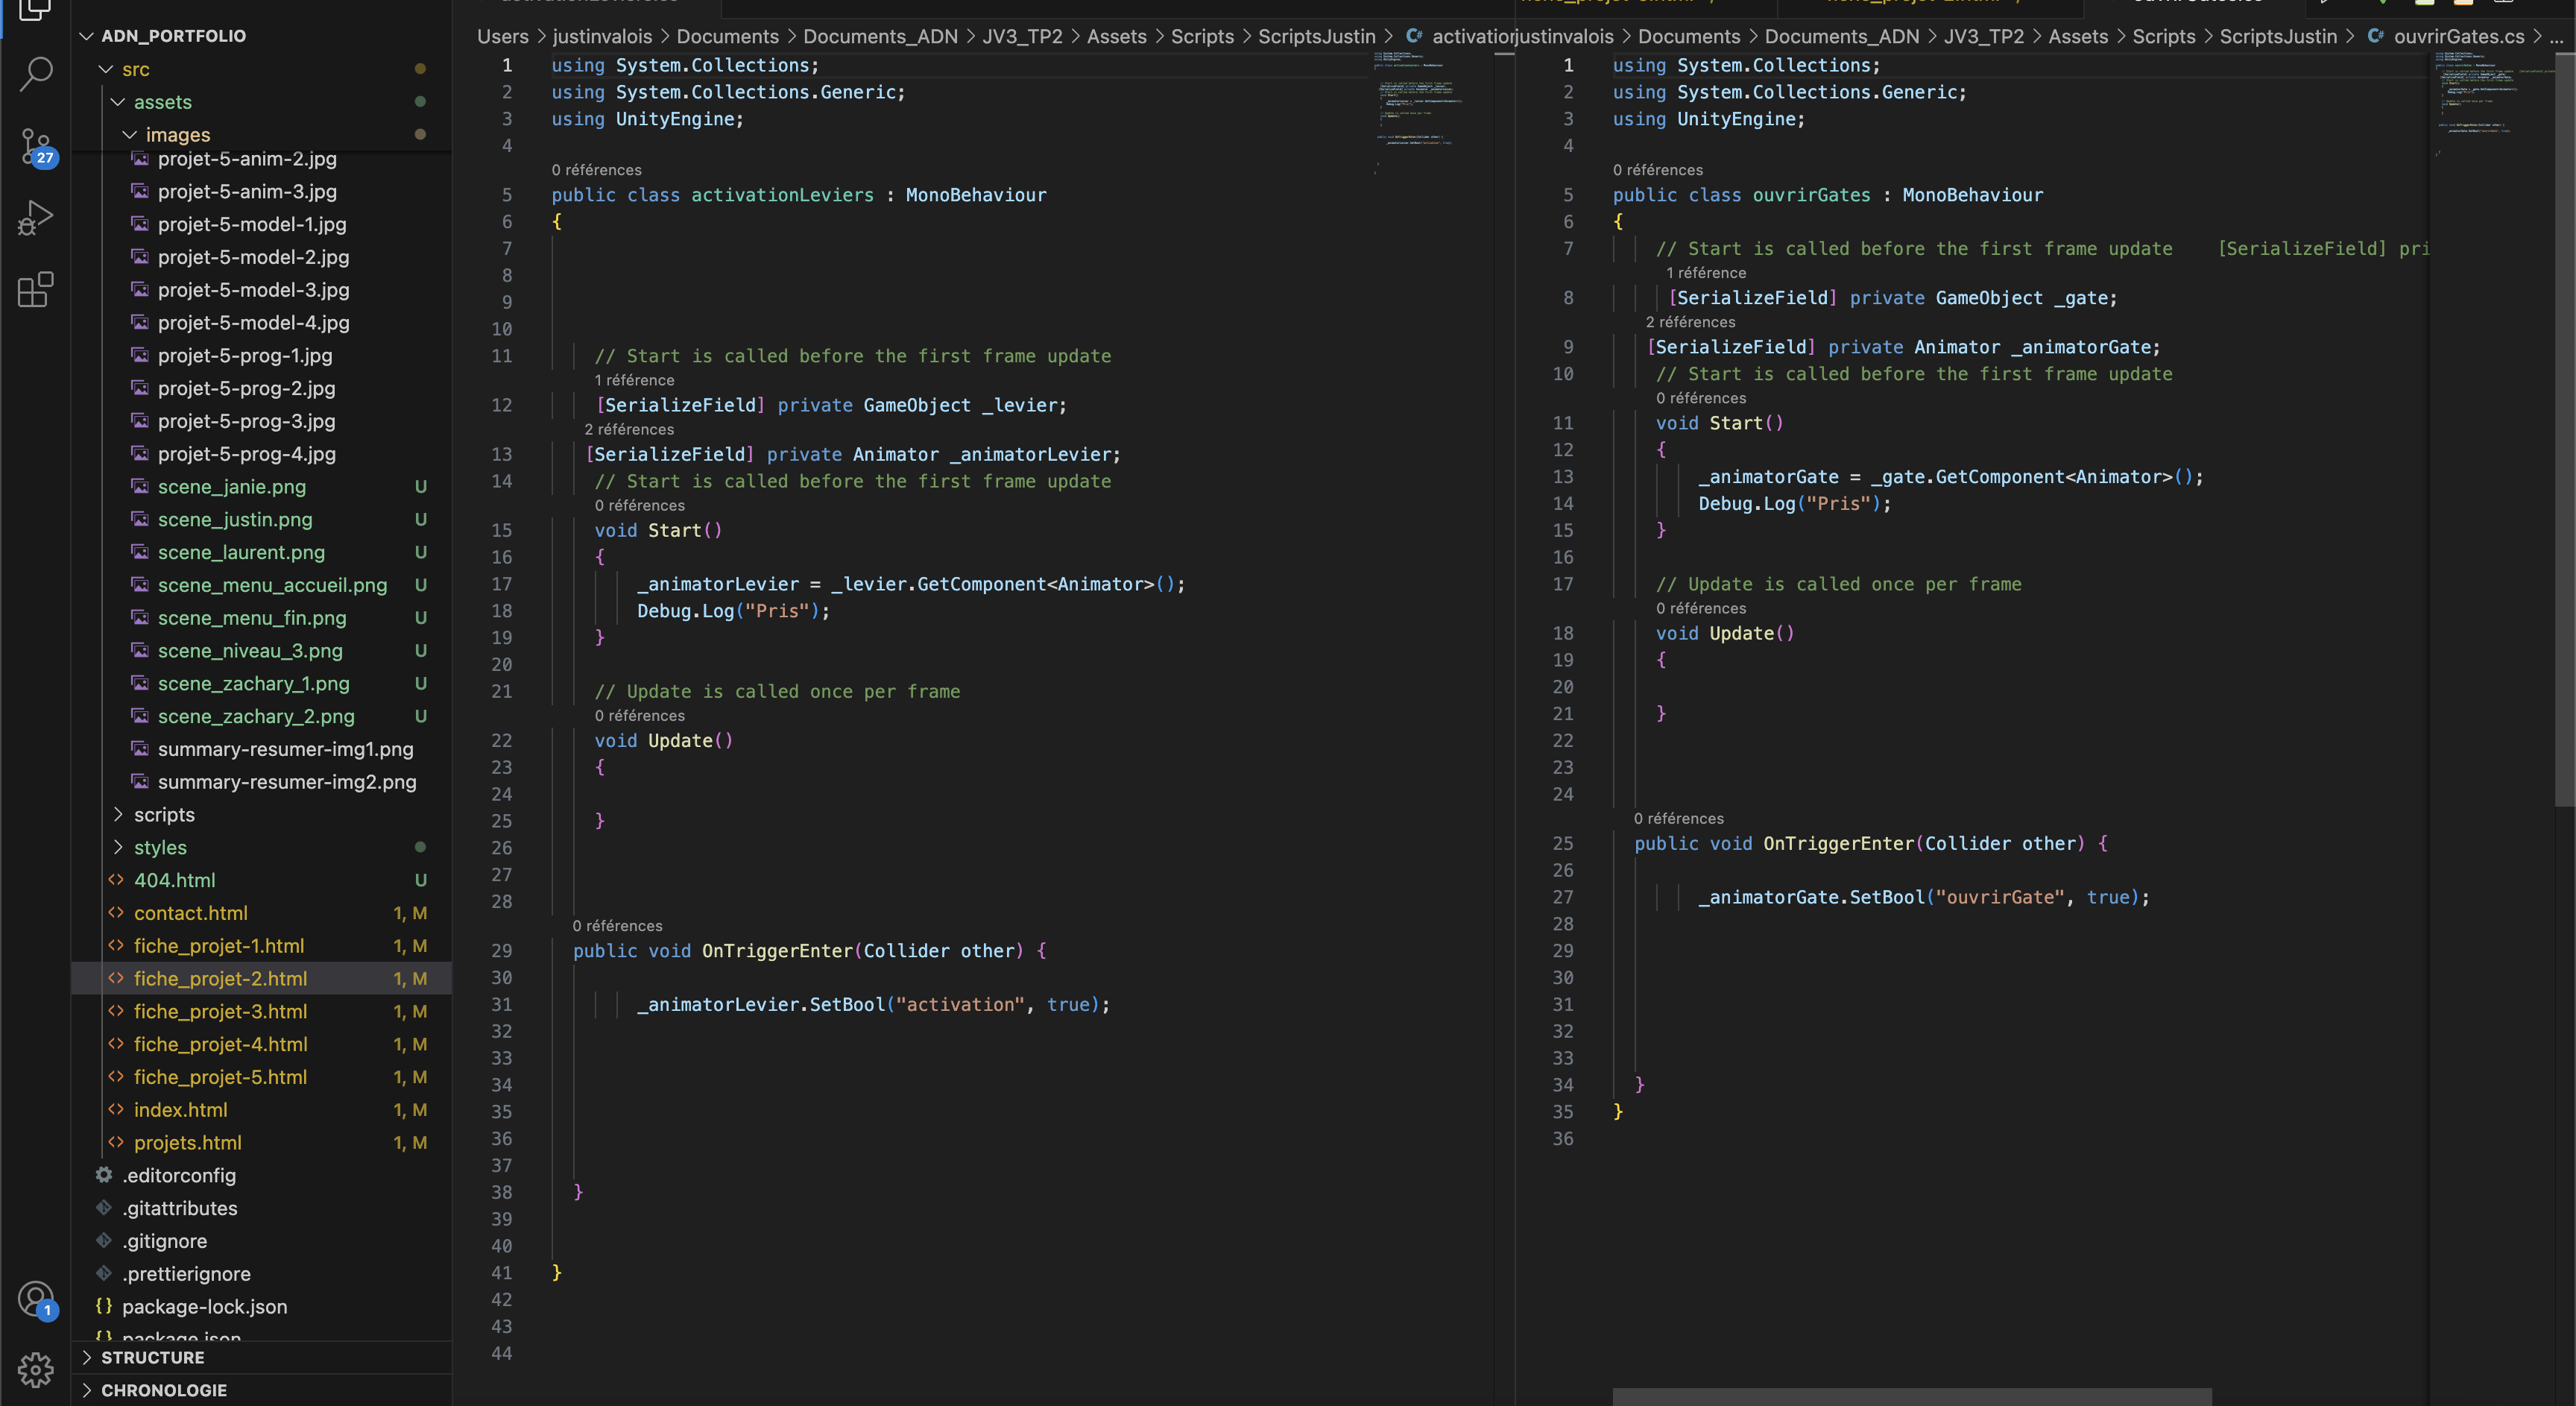
Task: Open the Run and Debug view
Action: (36, 218)
